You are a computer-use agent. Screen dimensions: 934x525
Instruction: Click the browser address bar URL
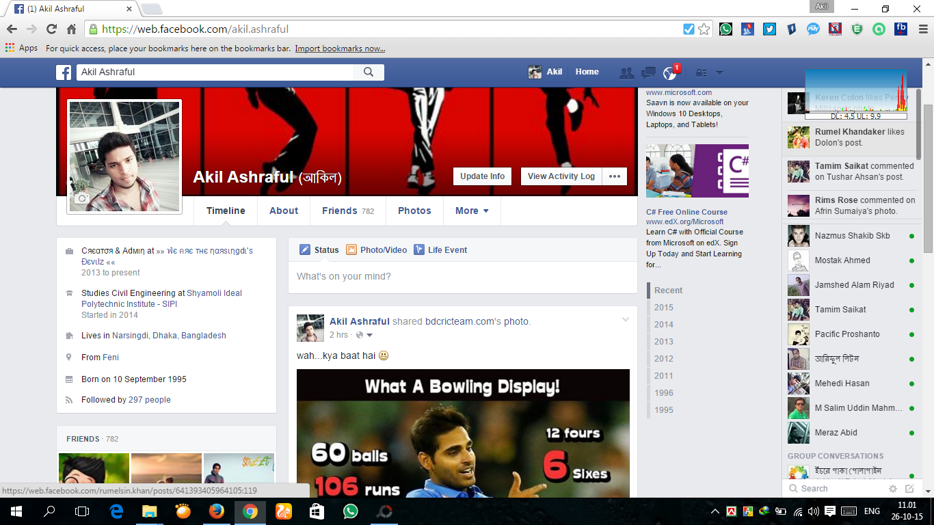pyautogui.click(x=196, y=29)
